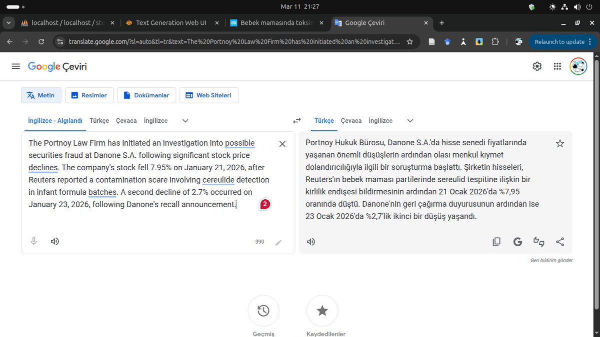Open browser extensions puzzle icon

pos(495,42)
